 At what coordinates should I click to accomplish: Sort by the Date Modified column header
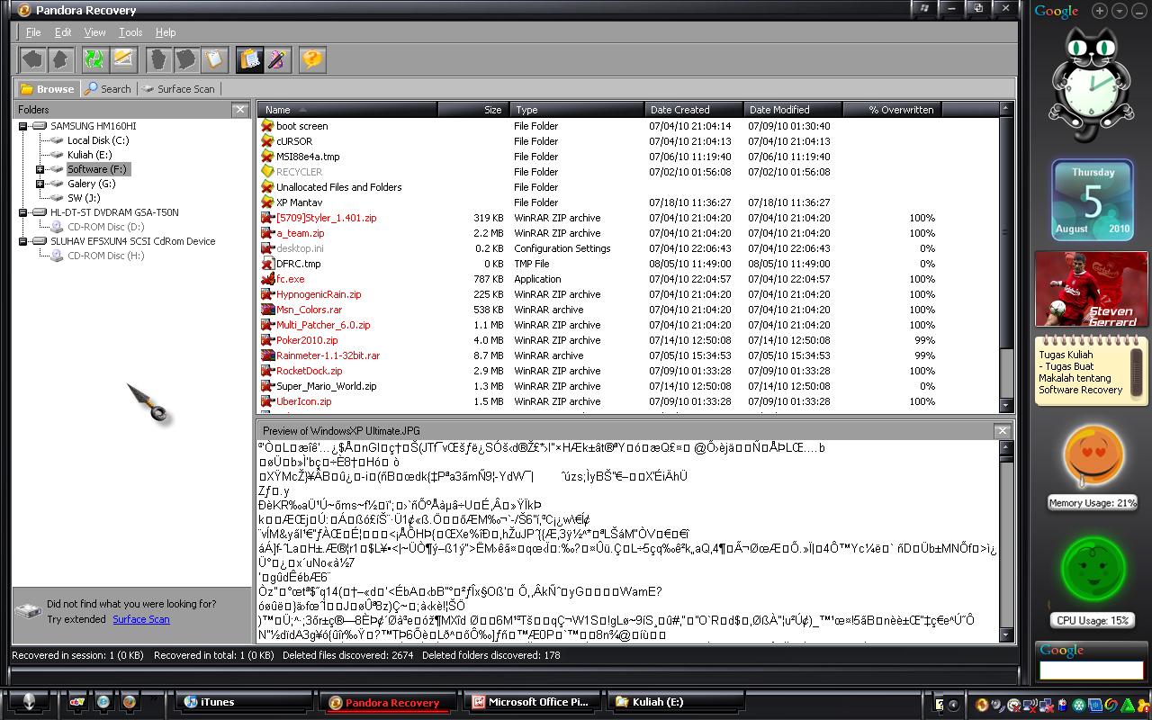pyautogui.click(x=793, y=110)
